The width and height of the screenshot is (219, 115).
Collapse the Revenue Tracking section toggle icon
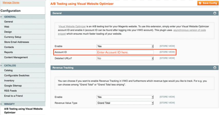coord(215,68)
